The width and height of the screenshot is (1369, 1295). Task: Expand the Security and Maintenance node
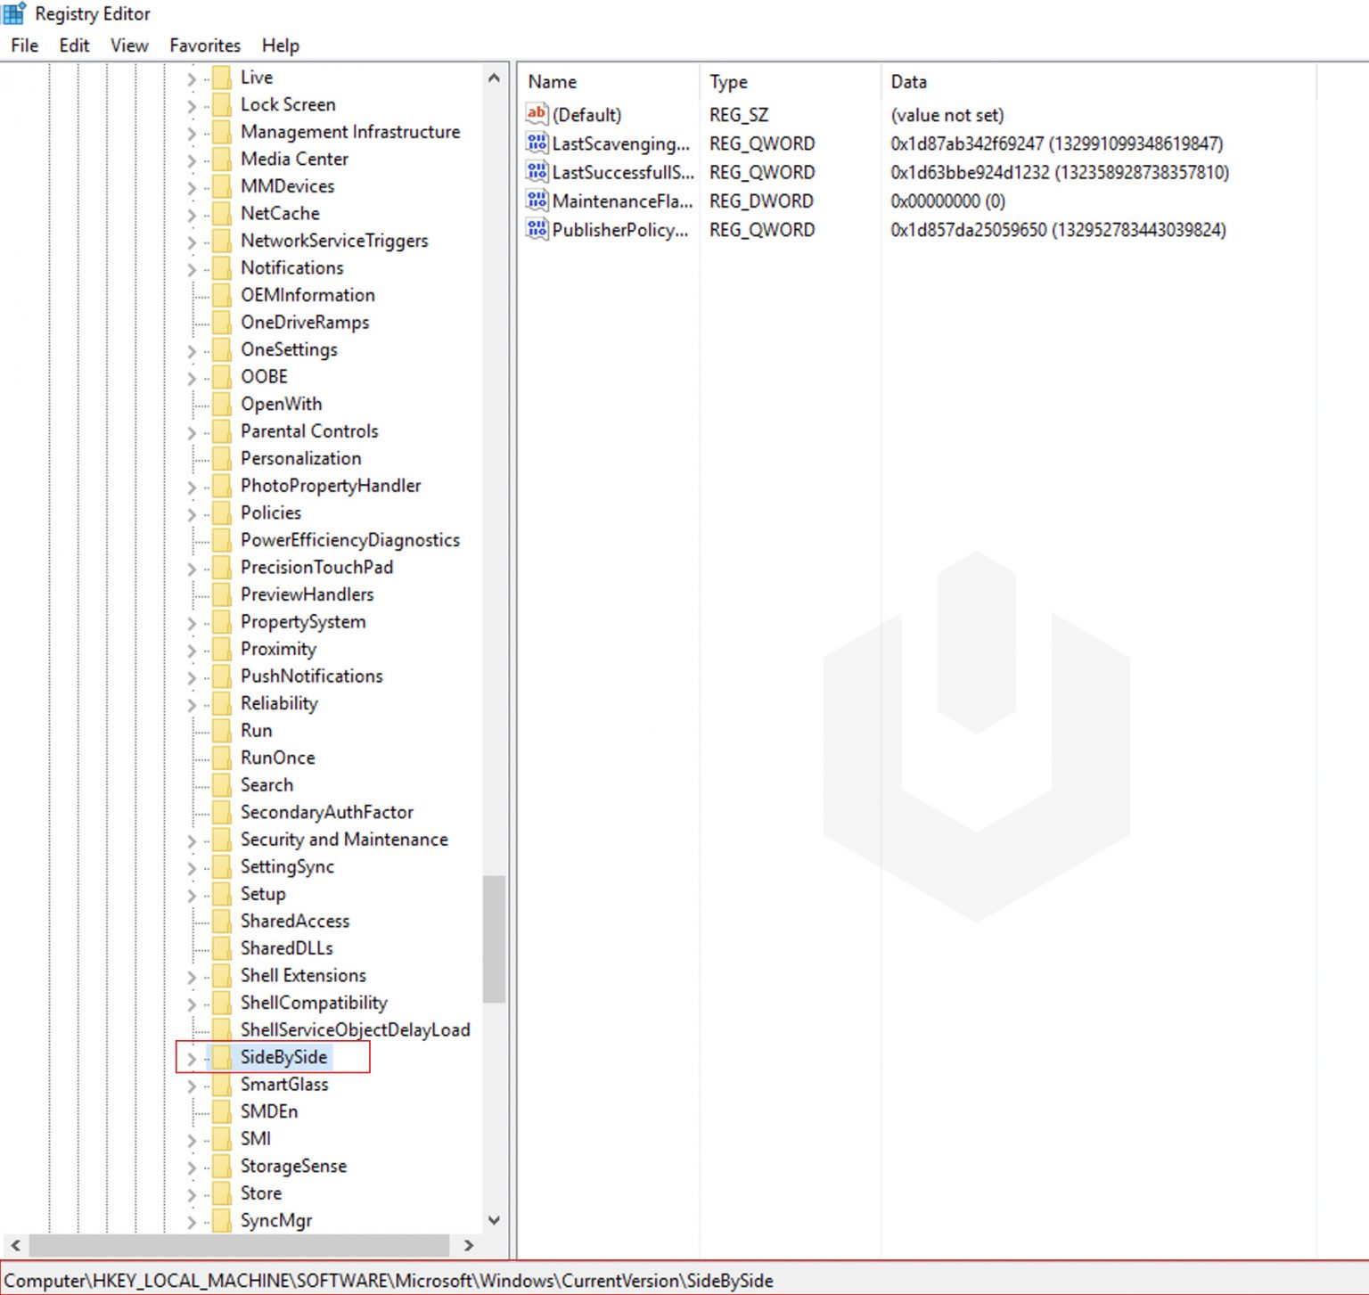coord(191,840)
